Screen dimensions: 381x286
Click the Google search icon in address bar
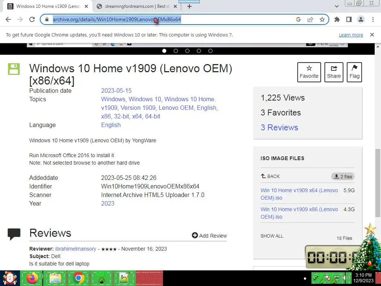[298, 19]
